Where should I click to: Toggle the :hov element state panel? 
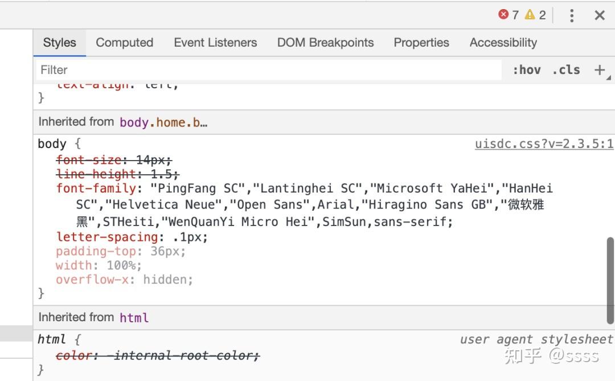coord(526,70)
